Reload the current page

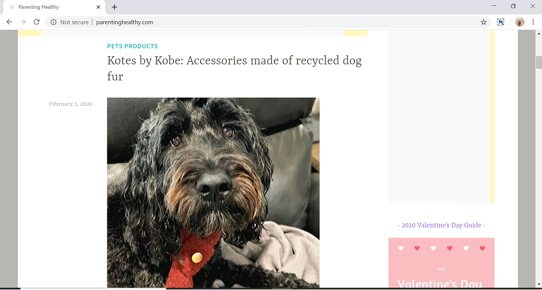(36, 22)
